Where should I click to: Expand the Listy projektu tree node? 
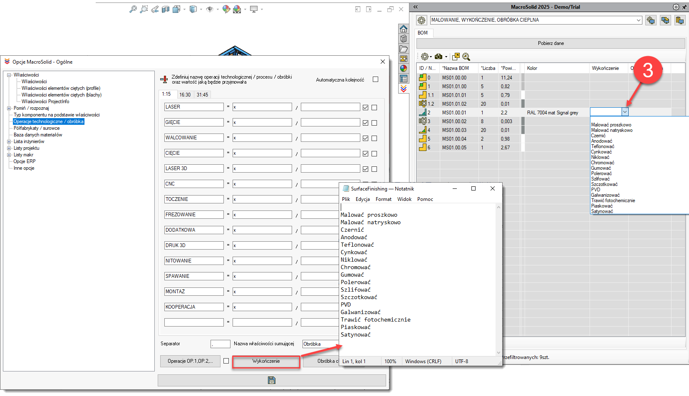pyautogui.click(x=9, y=148)
